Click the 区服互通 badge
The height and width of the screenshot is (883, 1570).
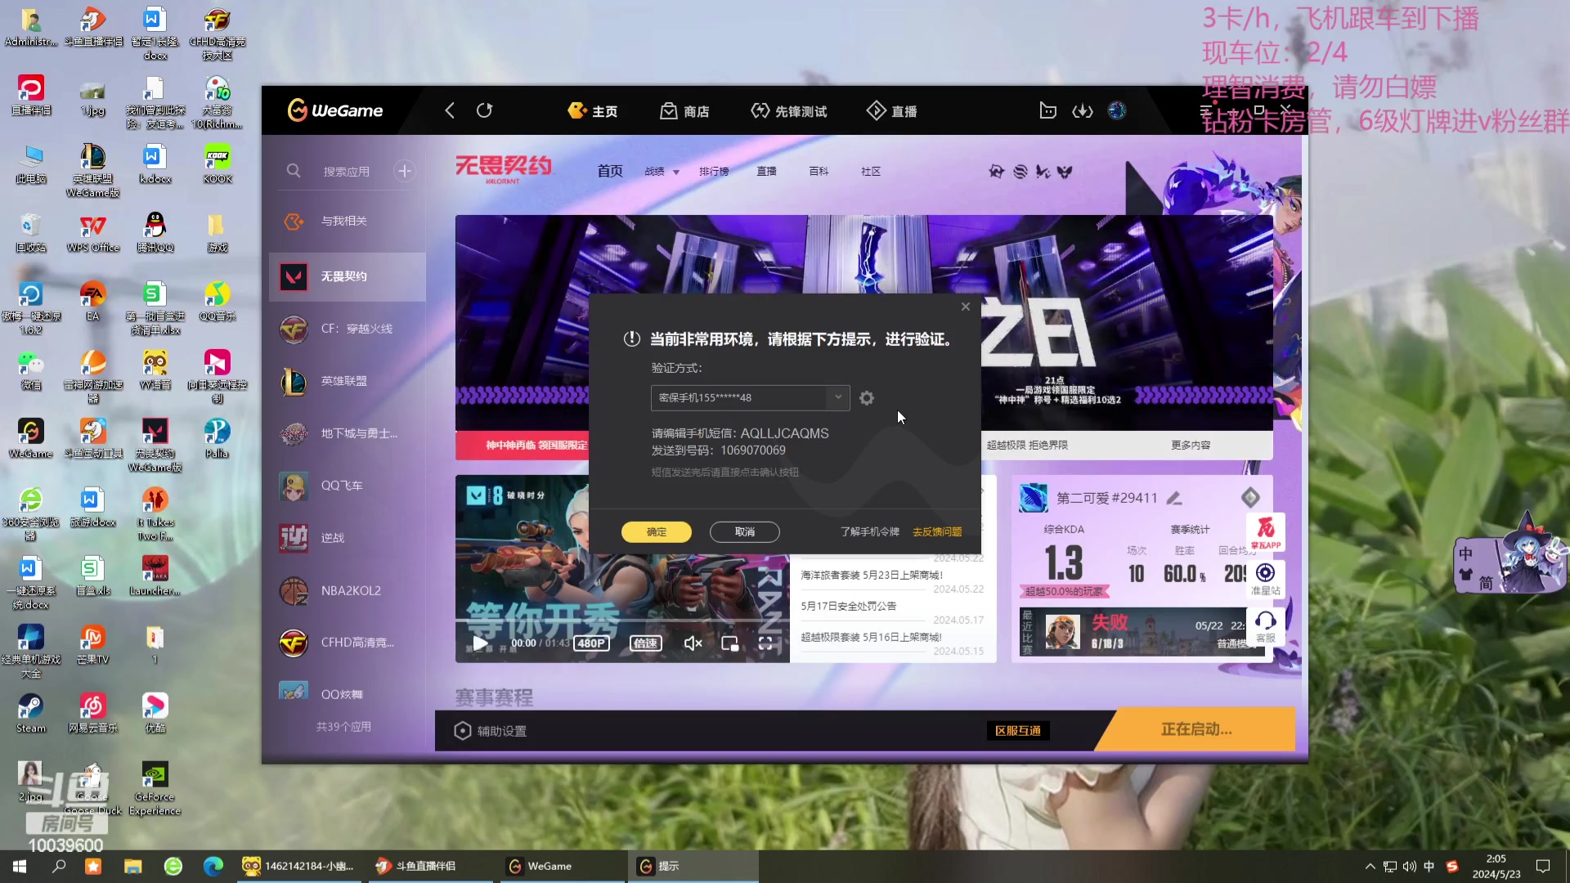pos(1018,731)
